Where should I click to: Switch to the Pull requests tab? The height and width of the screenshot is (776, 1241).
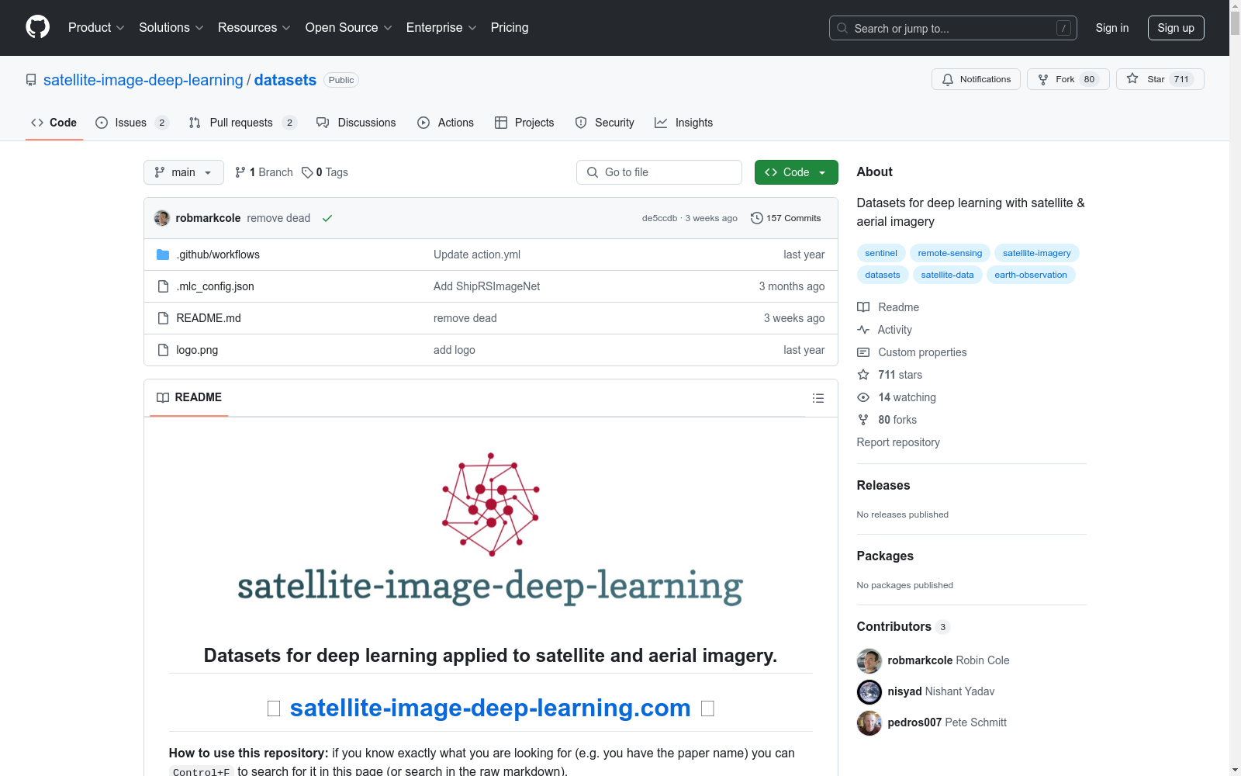[243, 123]
